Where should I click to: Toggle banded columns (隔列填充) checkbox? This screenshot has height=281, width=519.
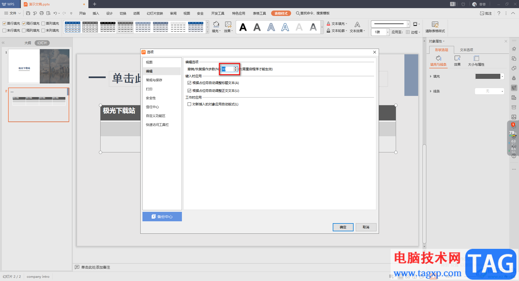pos(24,31)
